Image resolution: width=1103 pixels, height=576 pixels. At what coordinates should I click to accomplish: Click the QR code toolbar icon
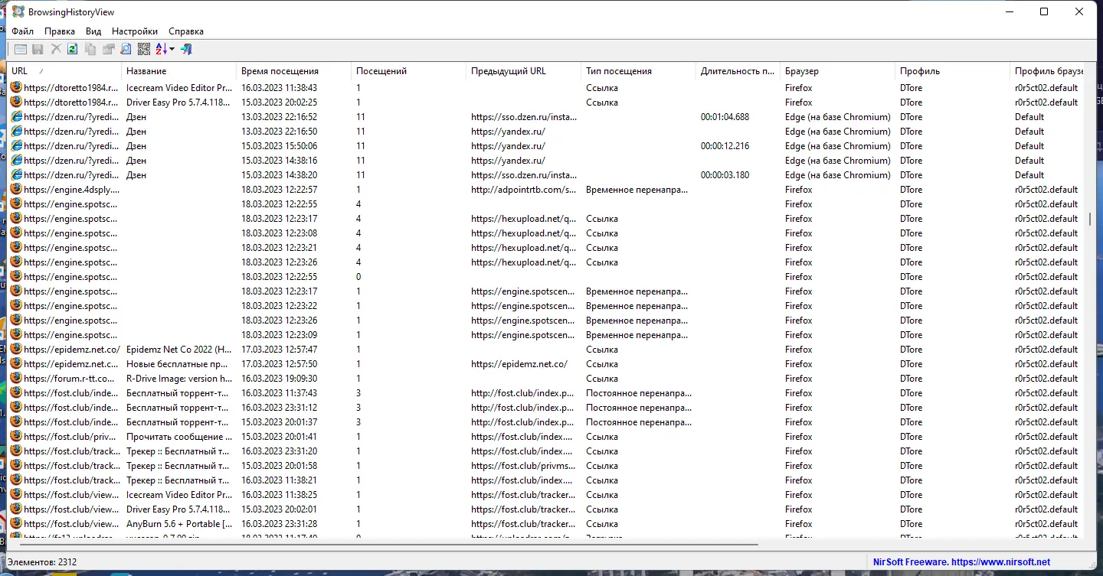point(144,50)
